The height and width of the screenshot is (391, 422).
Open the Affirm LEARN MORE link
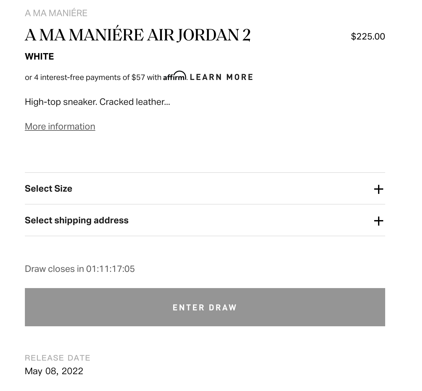[x=221, y=77]
